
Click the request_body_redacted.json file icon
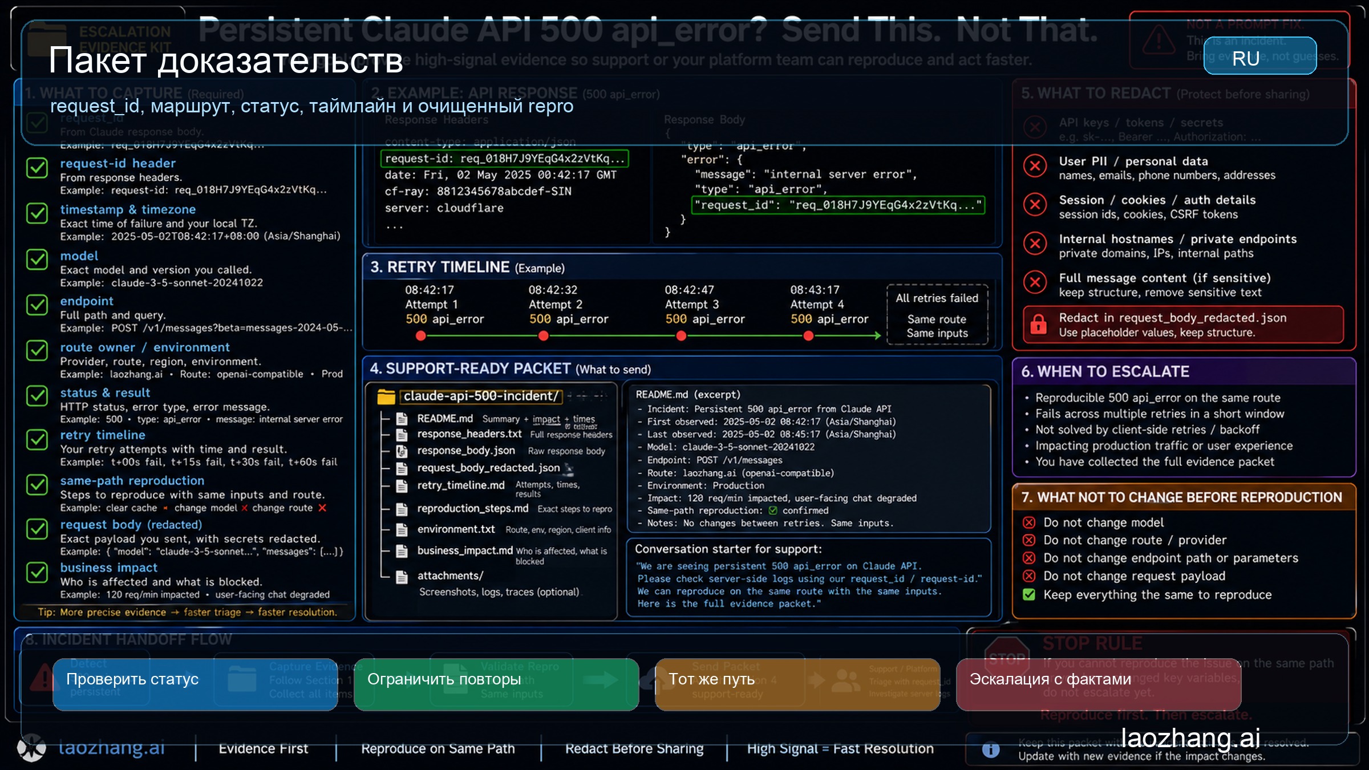(402, 469)
